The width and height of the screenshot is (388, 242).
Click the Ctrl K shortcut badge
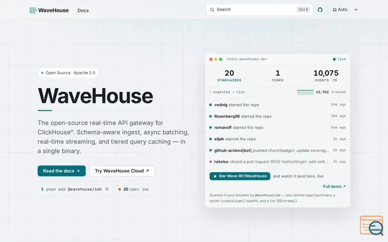303,10
